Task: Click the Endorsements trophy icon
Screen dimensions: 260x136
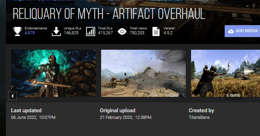Action: tap(17, 31)
